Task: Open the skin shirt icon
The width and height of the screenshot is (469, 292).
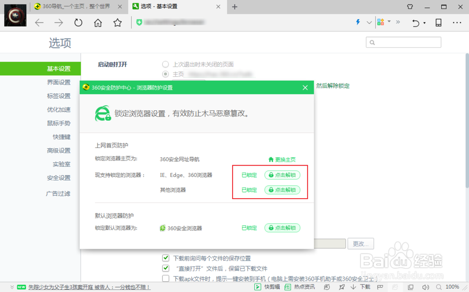Action: [x=410, y=7]
